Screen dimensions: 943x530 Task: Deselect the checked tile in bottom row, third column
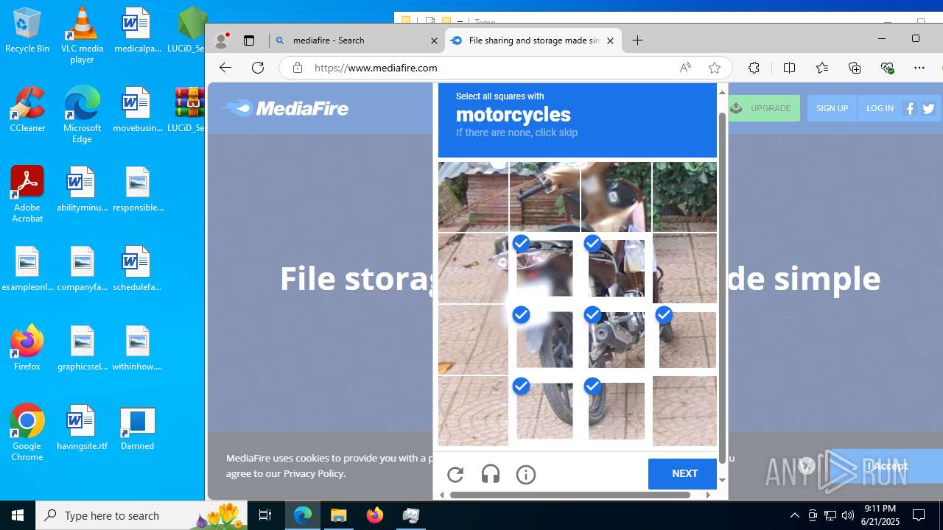[616, 411]
